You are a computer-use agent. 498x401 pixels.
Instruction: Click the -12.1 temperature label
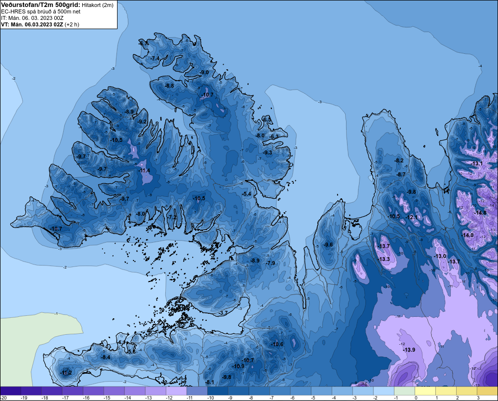412,217
